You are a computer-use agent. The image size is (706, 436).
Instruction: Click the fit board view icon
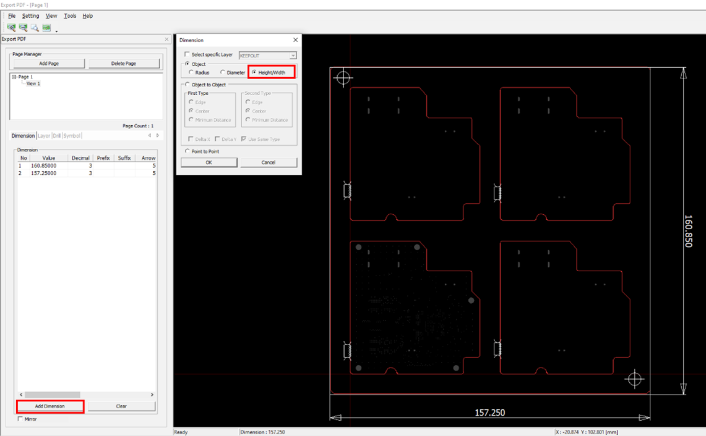click(x=46, y=28)
